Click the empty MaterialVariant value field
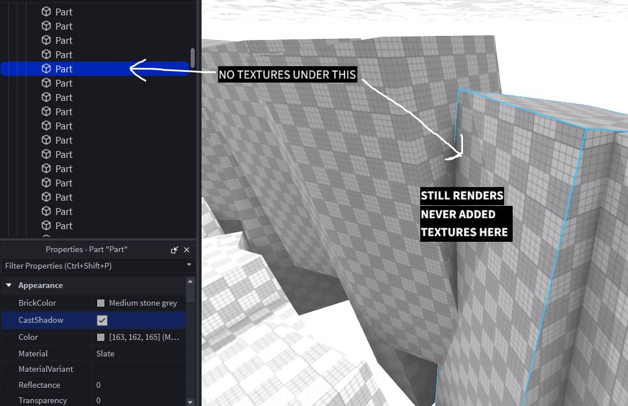 [x=139, y=369]
